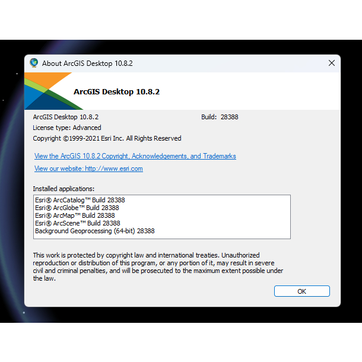362x362 pixels.
Task: Open the Copyright, Acknowledgements, and Trademarks link
Action: coord(135,156)
